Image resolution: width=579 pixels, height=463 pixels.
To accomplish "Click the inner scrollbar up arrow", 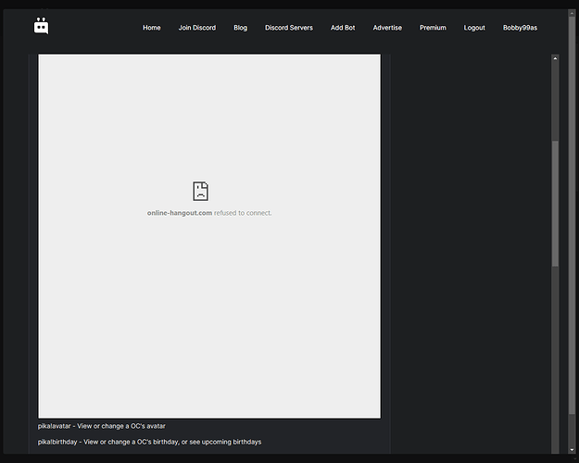I will pos(555,58).
